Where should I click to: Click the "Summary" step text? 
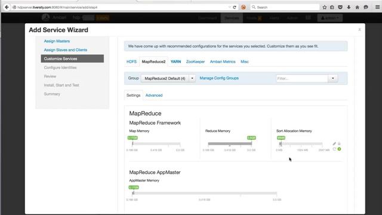tap(52, 94)
